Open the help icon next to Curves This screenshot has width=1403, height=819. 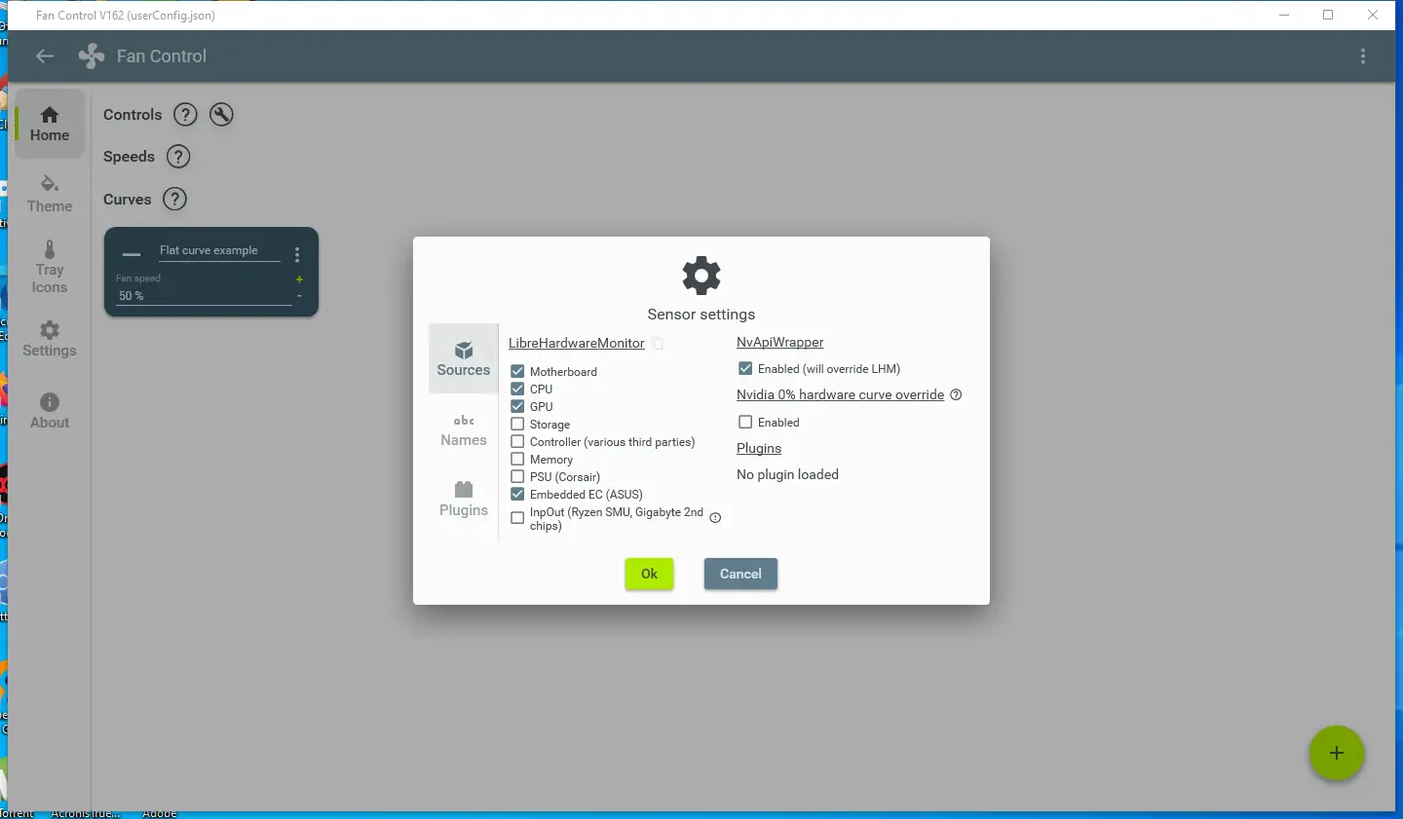click(x=174, y=200)
